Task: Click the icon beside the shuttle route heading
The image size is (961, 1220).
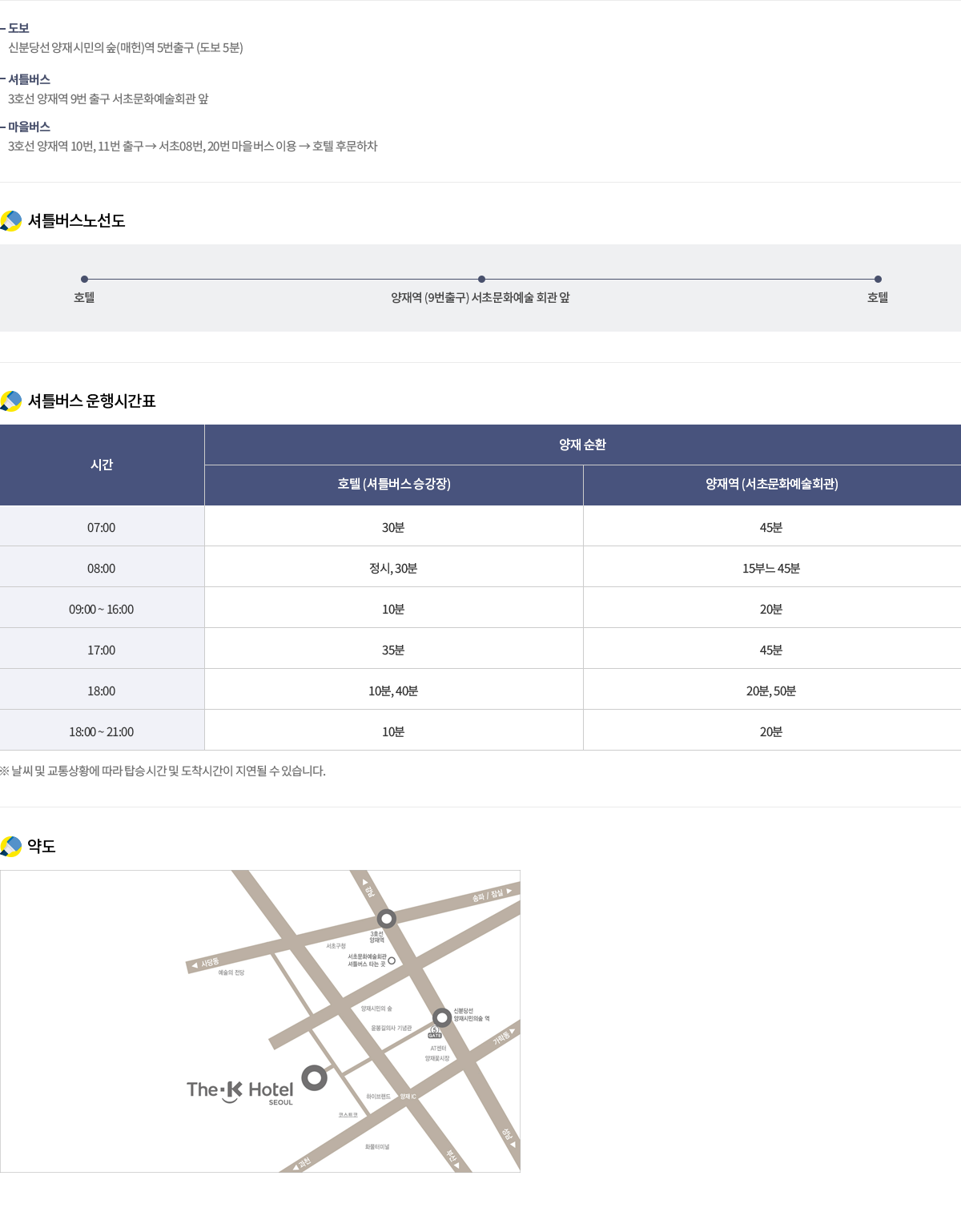Action: point(11,221)
